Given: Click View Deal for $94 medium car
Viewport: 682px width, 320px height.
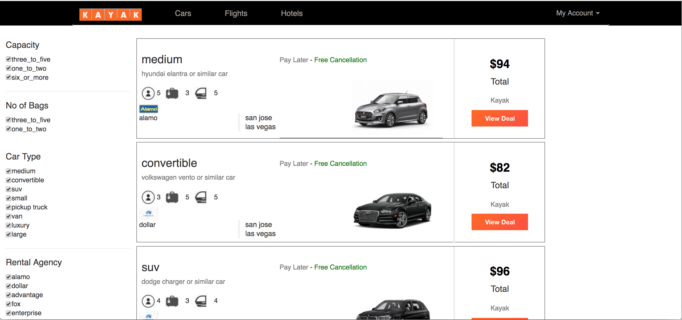Looking at the screenshot, I should (x=500, y=118).
